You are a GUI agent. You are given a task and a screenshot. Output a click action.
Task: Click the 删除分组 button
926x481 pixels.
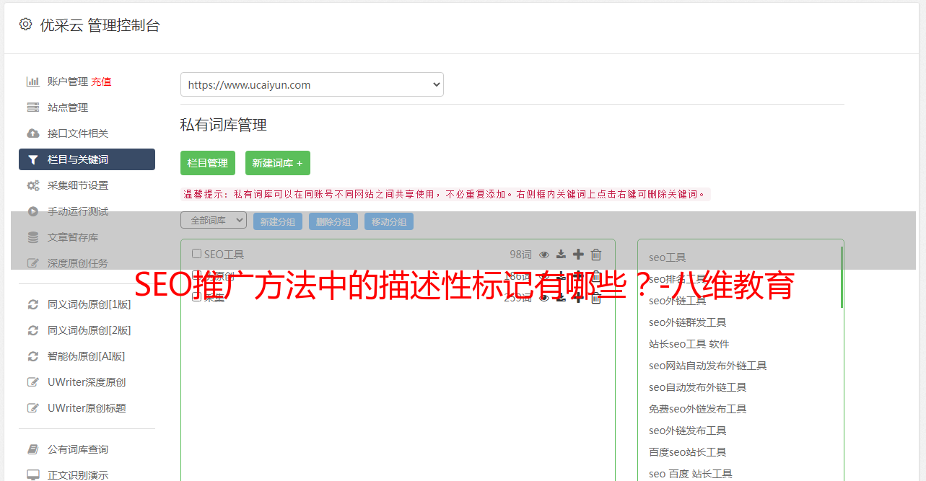tap(333, 221)
